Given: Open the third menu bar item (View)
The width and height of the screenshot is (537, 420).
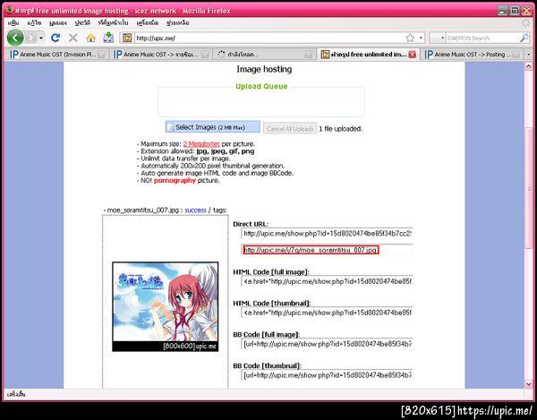Looking at the screenshot, I should 58,22.
